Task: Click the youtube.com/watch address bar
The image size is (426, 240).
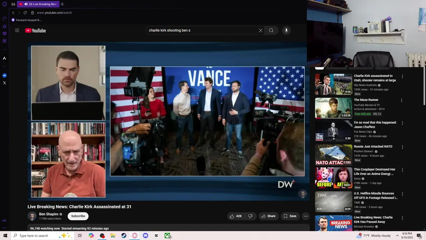Action: (54, 13)
